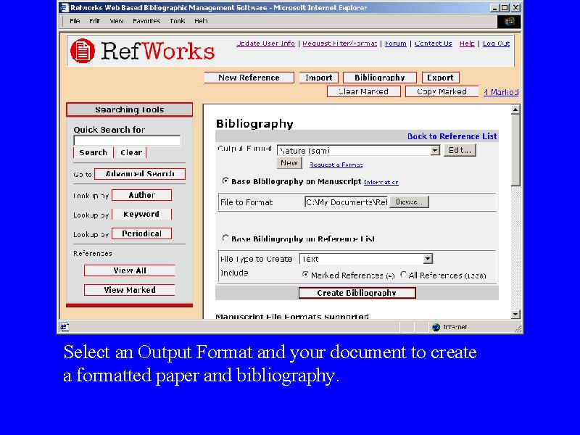580x435 pixels.
Task: Click the scrollbar up arrow
Action: pos(515,109)
